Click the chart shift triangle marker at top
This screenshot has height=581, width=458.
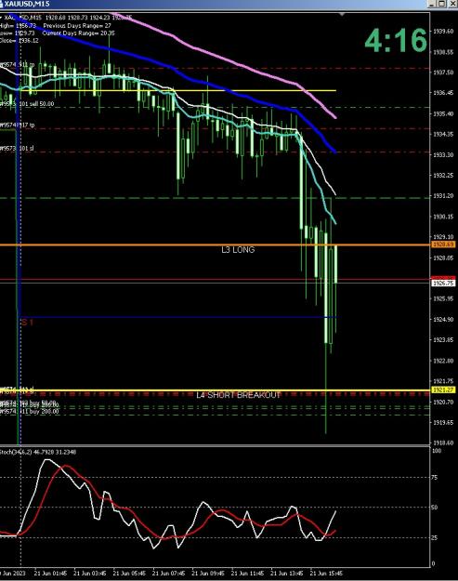click(342, 15)
